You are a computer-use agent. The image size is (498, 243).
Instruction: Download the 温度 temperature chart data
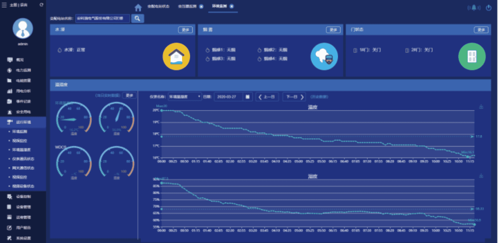[481, 107]
